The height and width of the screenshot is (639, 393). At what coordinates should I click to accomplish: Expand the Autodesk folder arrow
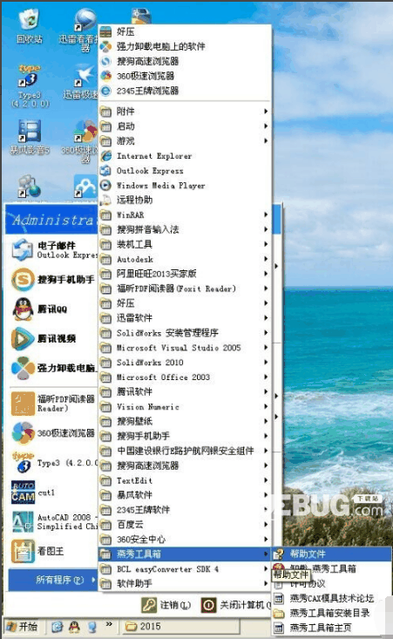pos(266,258)
